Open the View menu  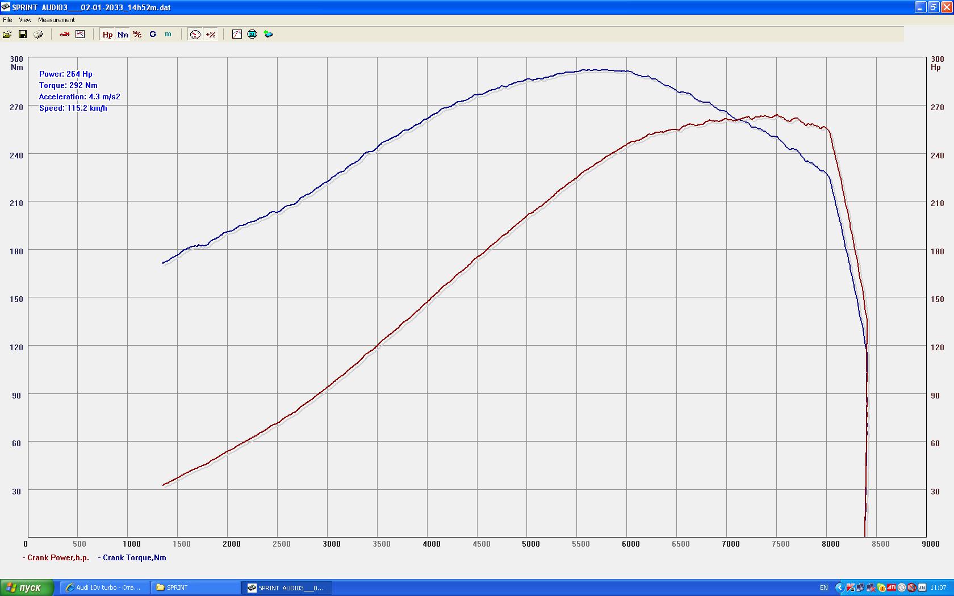point(25,20)
